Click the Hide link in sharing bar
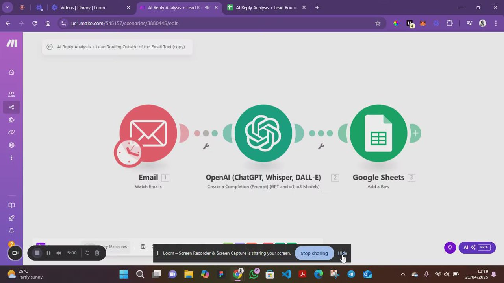 tap(342, 253)
